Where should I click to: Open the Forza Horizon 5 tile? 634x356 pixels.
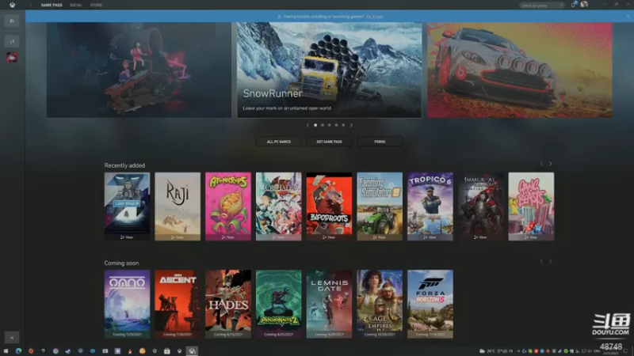coord(430,304)
